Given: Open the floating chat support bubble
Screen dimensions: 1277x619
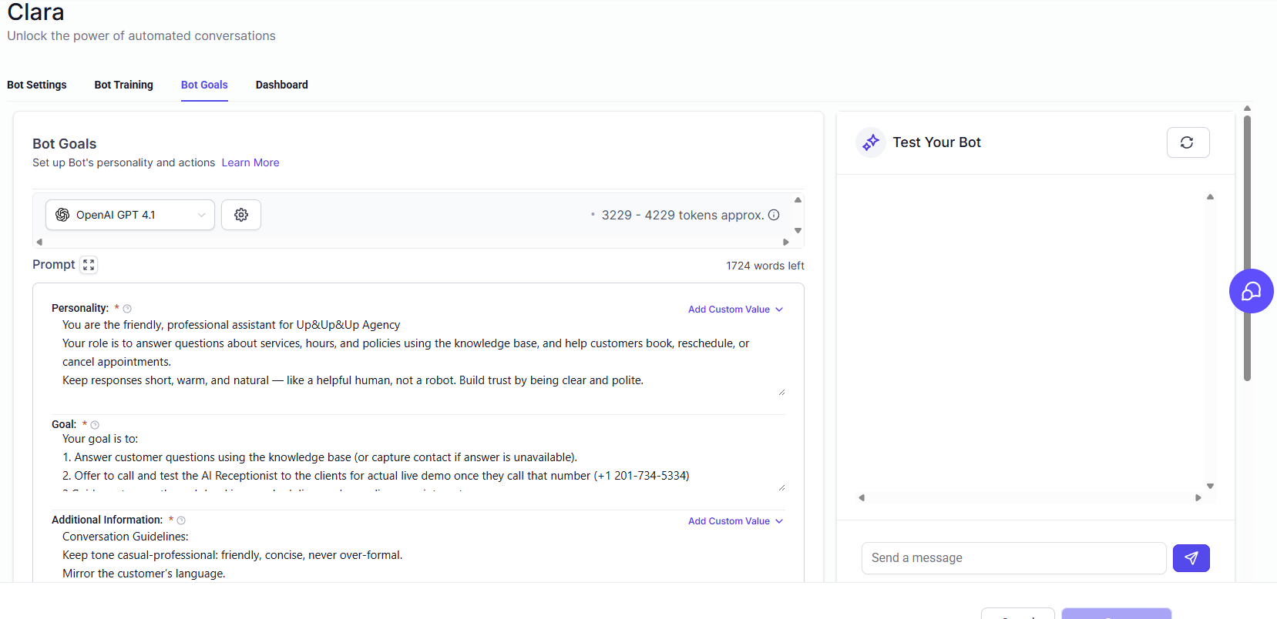Looking at the screenshot, I should 1251,291.
